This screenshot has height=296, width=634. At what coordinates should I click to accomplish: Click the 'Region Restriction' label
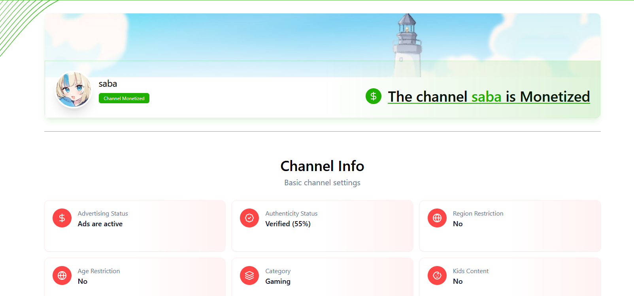[478, 213]
